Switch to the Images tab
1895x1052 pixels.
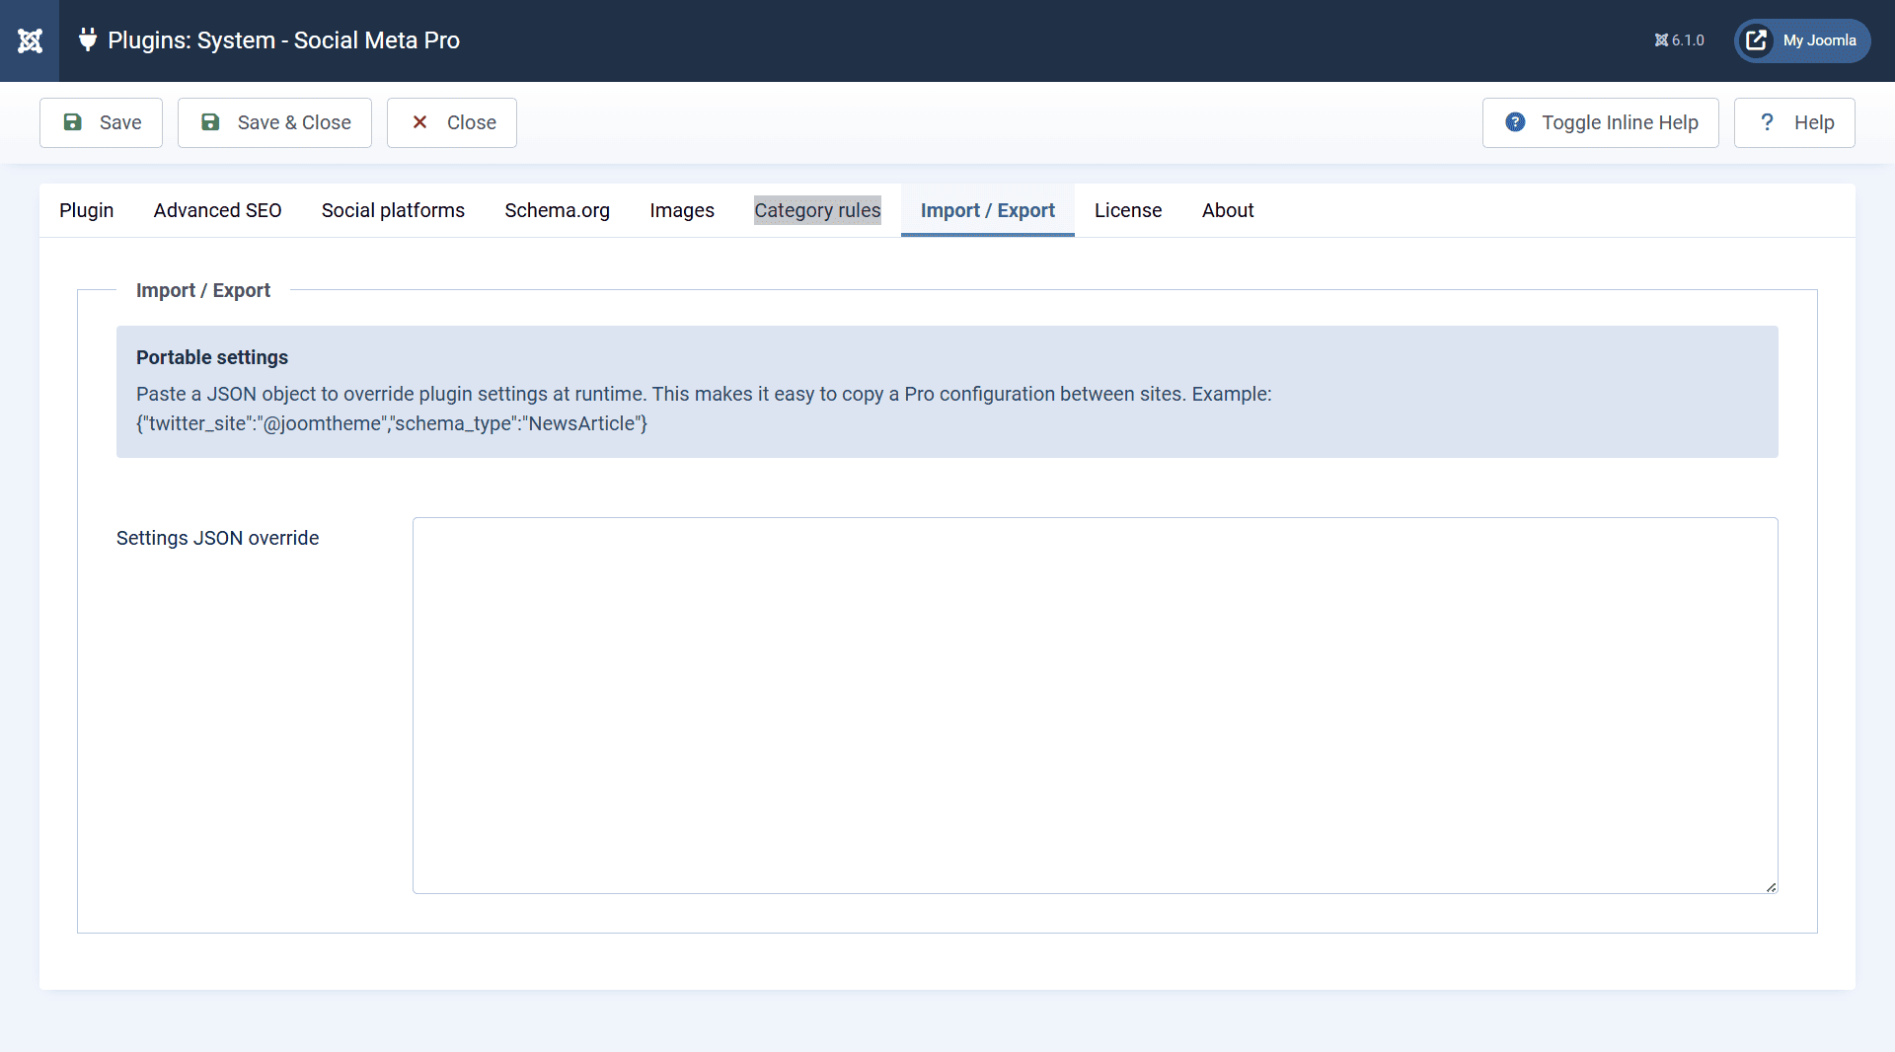[x=682, y=210]
